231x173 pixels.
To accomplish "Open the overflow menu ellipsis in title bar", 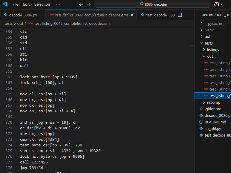I will (x=58, y=4).
